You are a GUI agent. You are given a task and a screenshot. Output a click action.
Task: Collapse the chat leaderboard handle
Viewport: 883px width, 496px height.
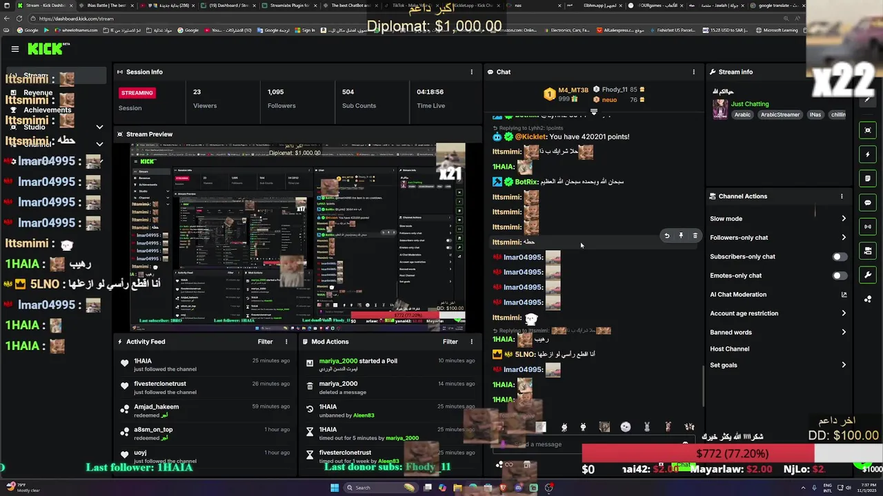593,112
